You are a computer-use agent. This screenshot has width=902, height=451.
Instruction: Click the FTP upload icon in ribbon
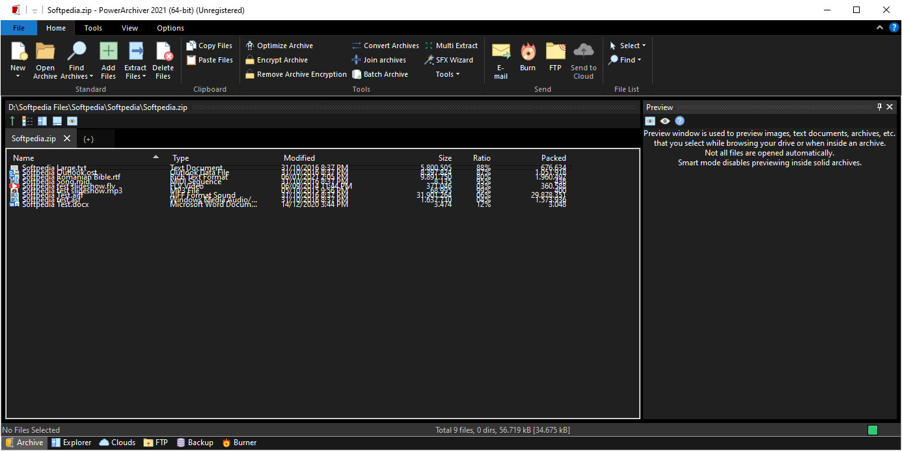click(x=555, y=52)
